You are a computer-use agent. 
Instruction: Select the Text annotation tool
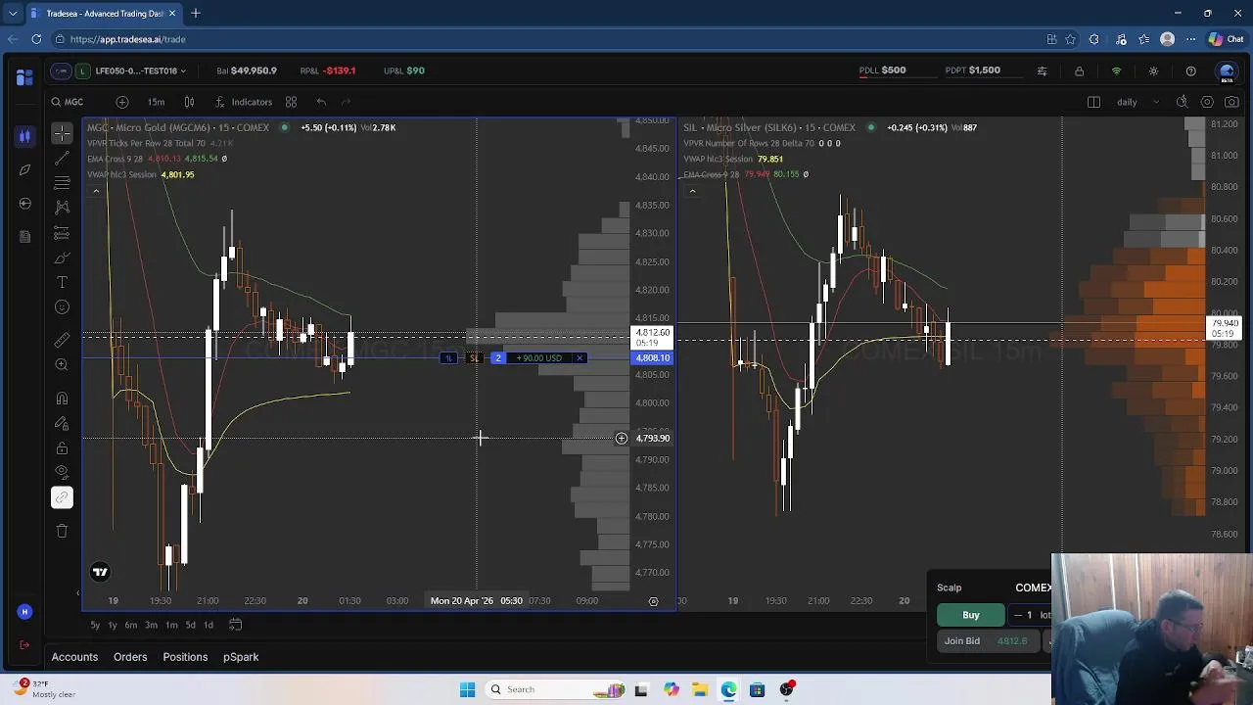(62, 282)
